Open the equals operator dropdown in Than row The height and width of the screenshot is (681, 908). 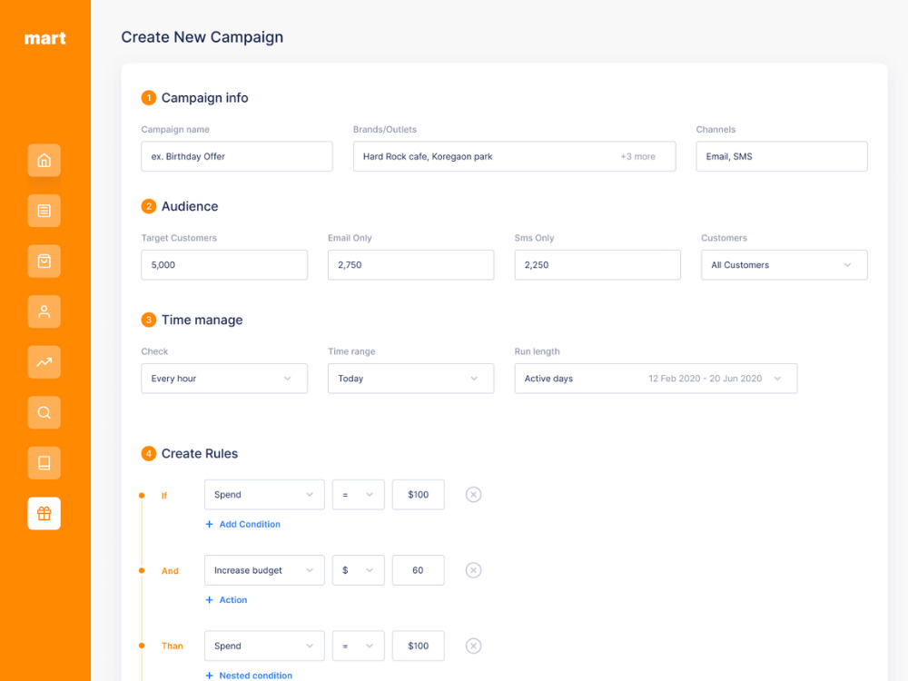(358, 646)
